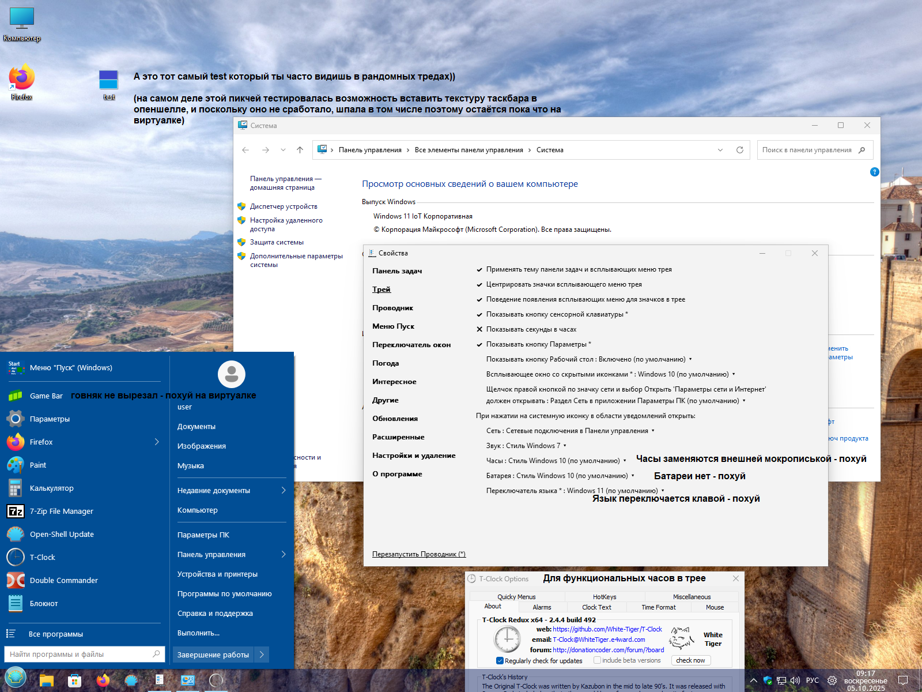Go up one level in the Система window

[x=300, y=150]
